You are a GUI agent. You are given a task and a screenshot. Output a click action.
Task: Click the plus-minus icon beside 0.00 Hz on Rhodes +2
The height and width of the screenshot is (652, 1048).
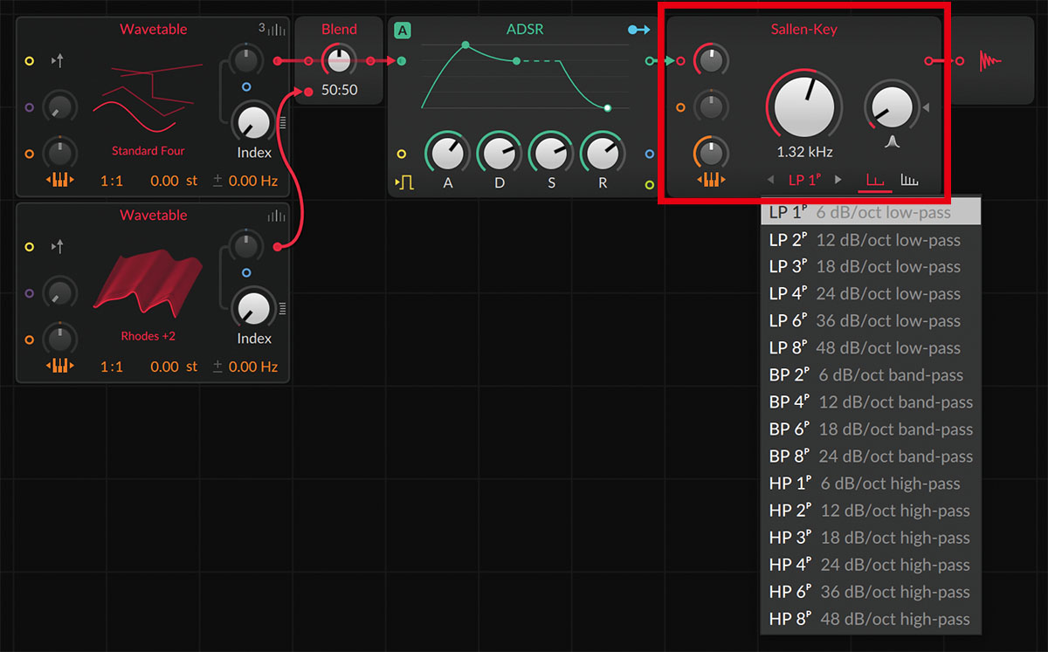tap(217, 367)
